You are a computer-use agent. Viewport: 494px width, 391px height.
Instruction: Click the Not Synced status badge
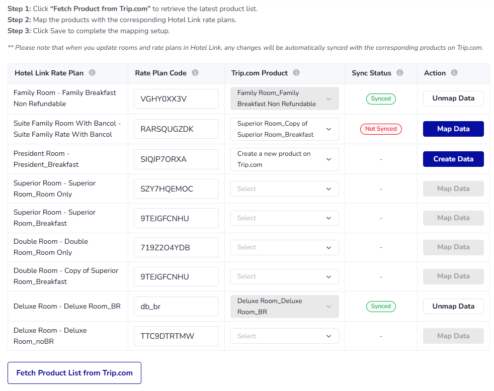point(381,129)
